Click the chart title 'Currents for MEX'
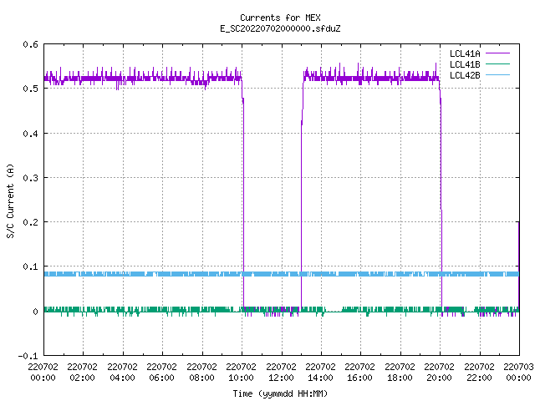 [280, 18]
